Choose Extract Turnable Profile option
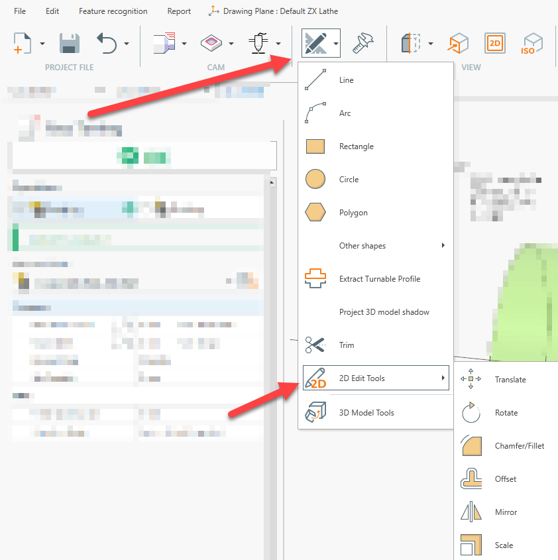Viewport: 558px width, 560px height. tap(379, 279)
